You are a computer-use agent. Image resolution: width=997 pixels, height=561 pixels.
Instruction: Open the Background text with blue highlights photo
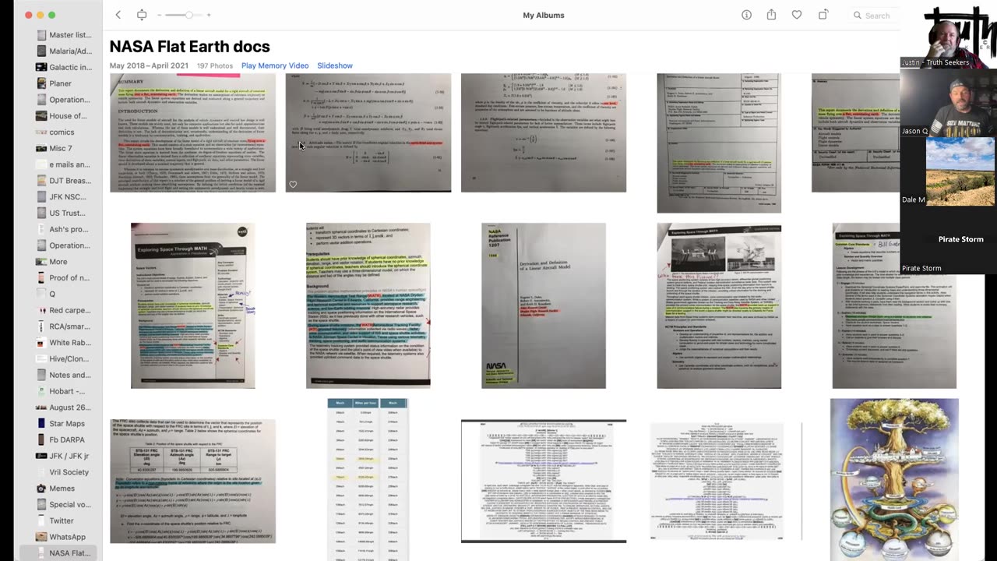coord(368,305)
